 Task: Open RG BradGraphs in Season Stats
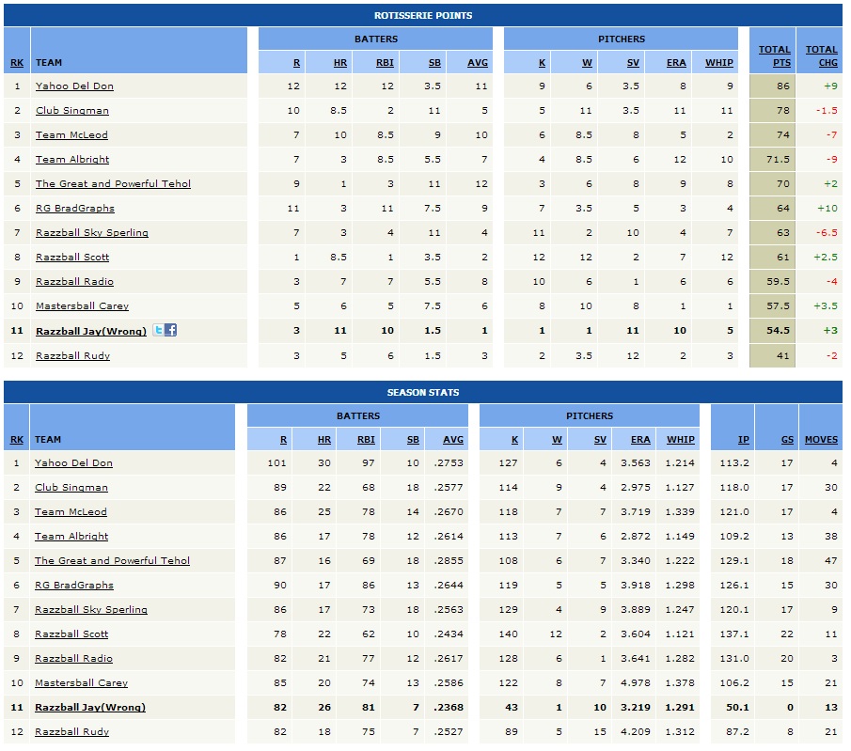tap(73, 585)
